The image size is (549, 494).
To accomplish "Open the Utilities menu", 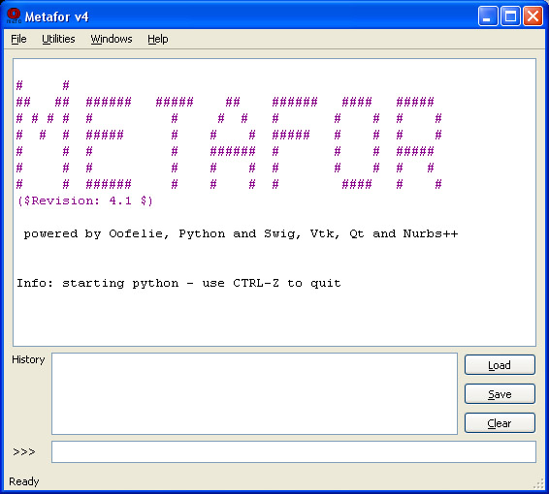I will click(x=58, y=39).
